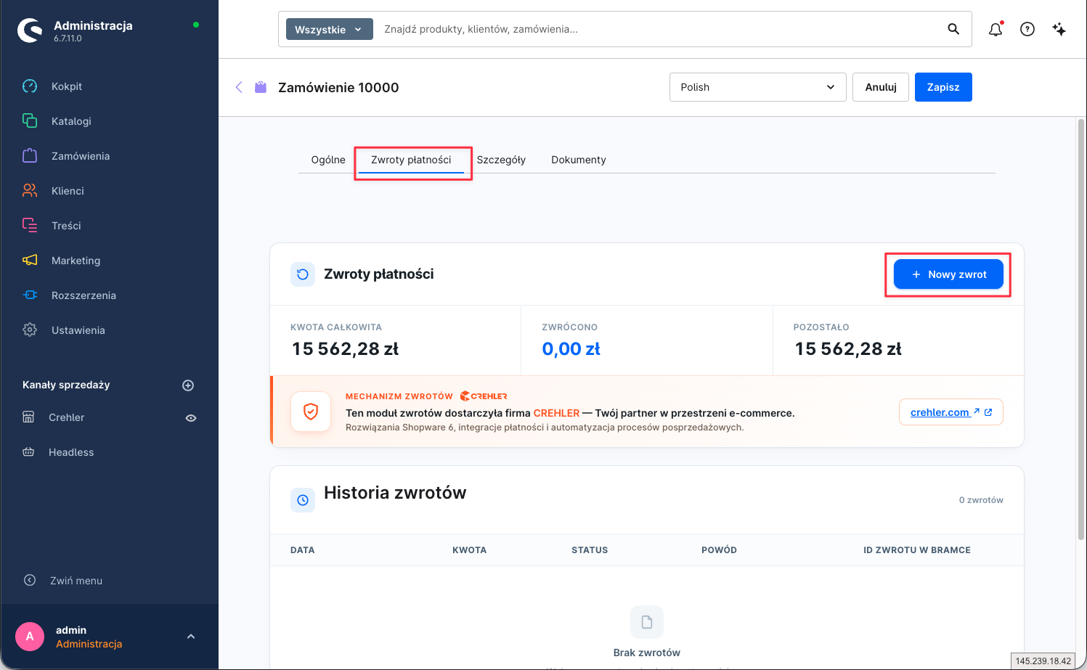Click the search magnifier icon
The image size is (1087, 670).
point(953,29)
